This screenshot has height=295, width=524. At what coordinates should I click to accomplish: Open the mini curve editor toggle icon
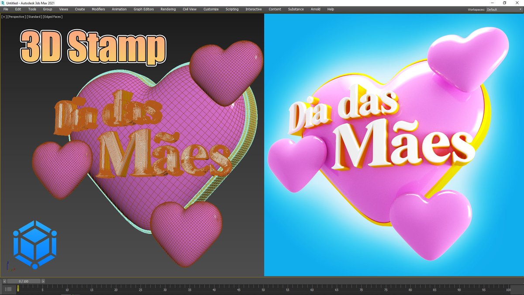(8, 289)
